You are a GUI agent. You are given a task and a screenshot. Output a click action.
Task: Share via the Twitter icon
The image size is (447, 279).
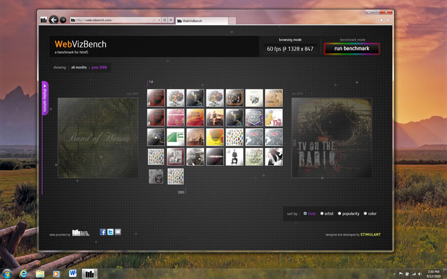[110, 232]
